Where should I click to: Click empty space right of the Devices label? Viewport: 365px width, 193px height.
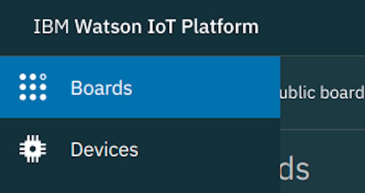click(210, 149)
